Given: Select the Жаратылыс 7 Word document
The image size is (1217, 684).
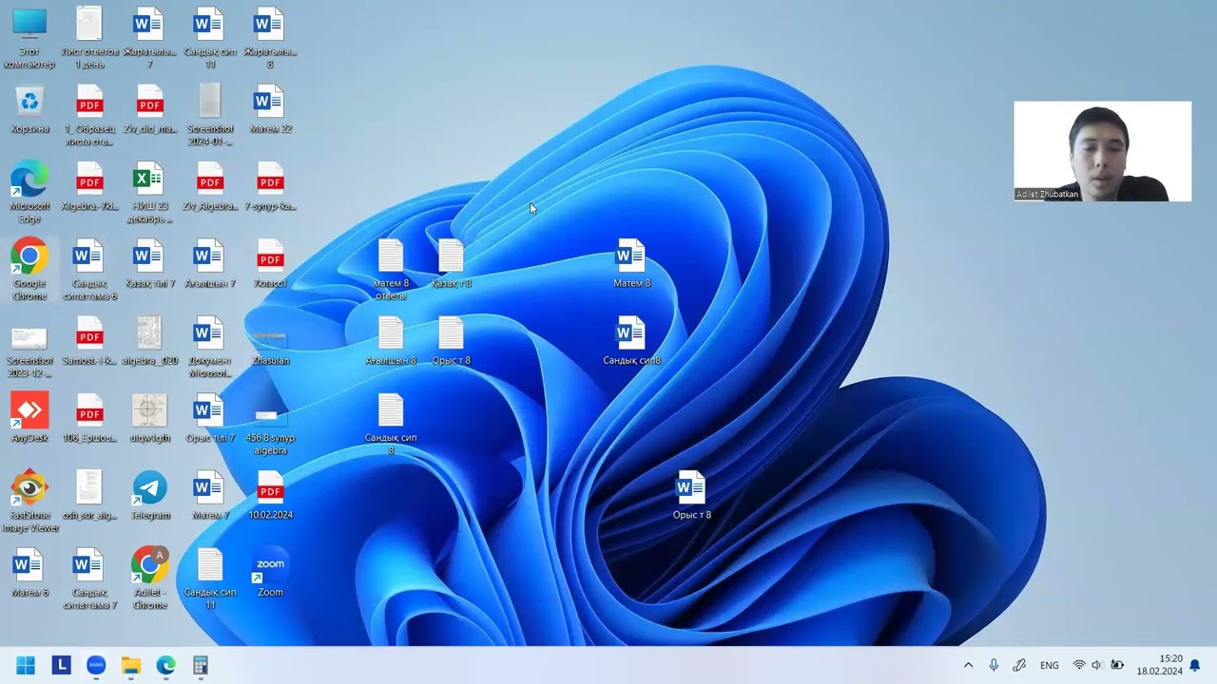Looking at the screenshot, I should [150, 38].
